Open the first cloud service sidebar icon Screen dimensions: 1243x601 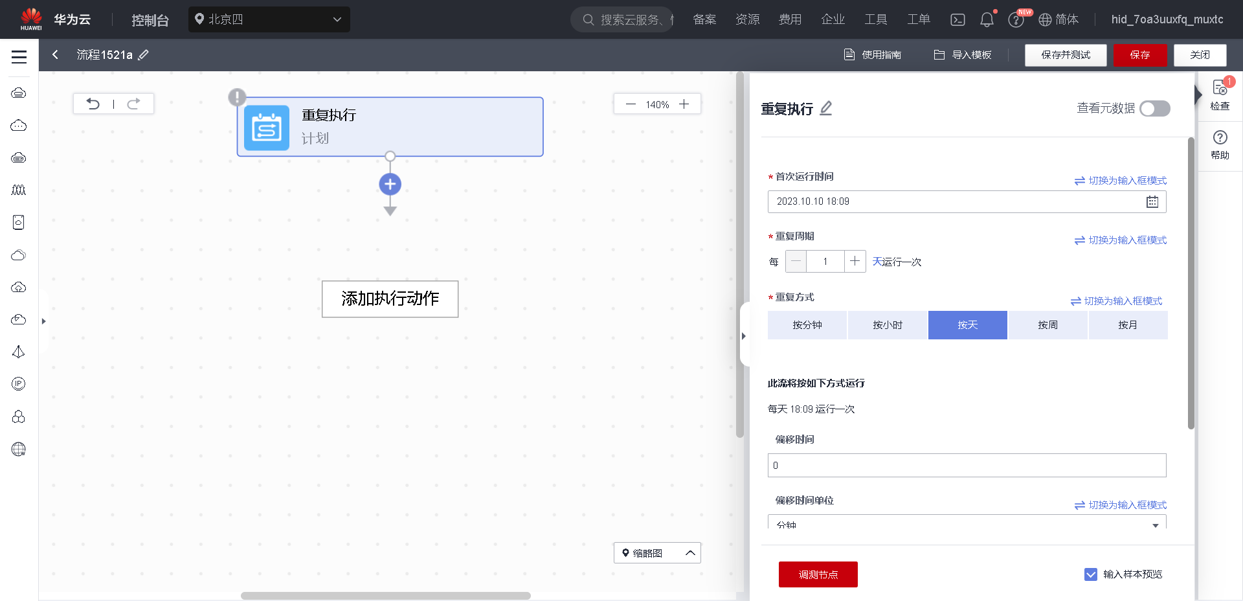click(x=19, y=93)
